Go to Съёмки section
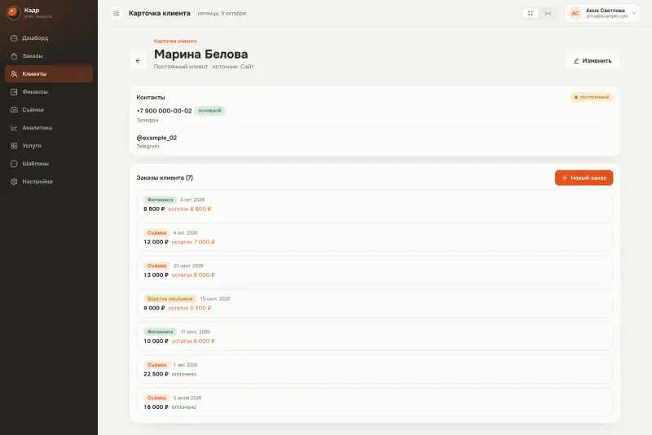The width and height of the screenshot is (652, 435). [x=49, y=110]
